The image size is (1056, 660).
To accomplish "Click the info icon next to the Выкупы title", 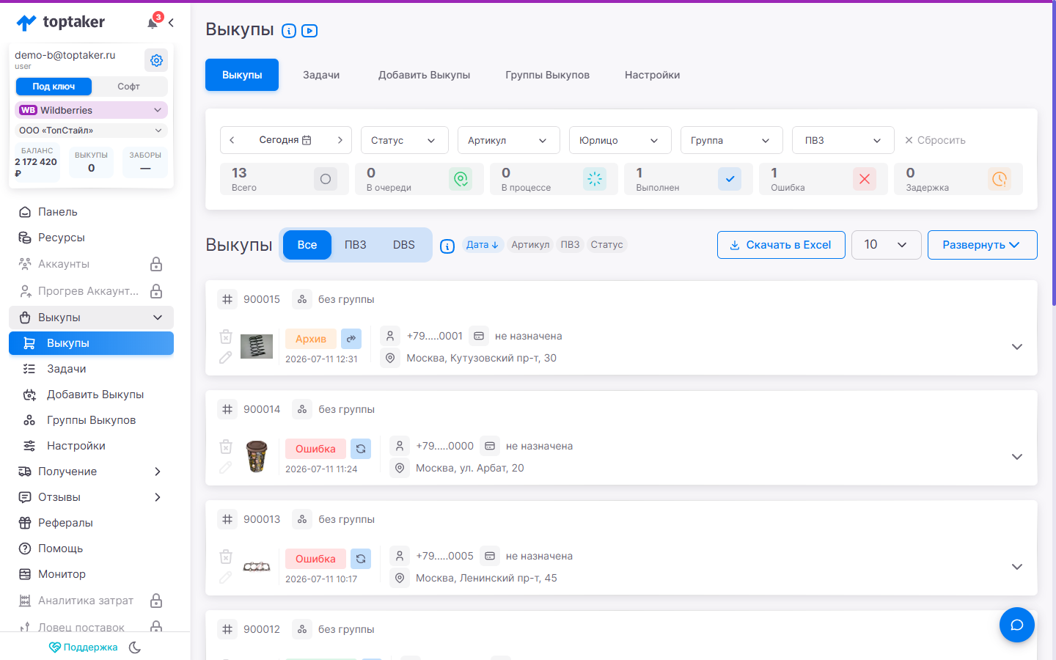I will (289, 31).
